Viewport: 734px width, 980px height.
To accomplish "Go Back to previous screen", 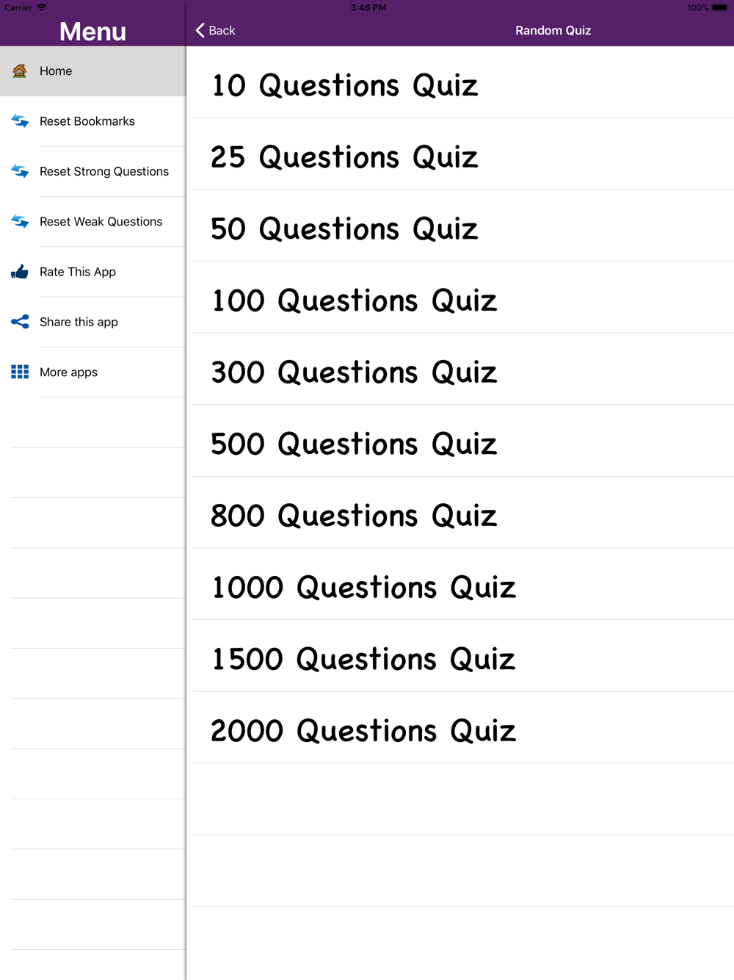I will pos(215,30).
